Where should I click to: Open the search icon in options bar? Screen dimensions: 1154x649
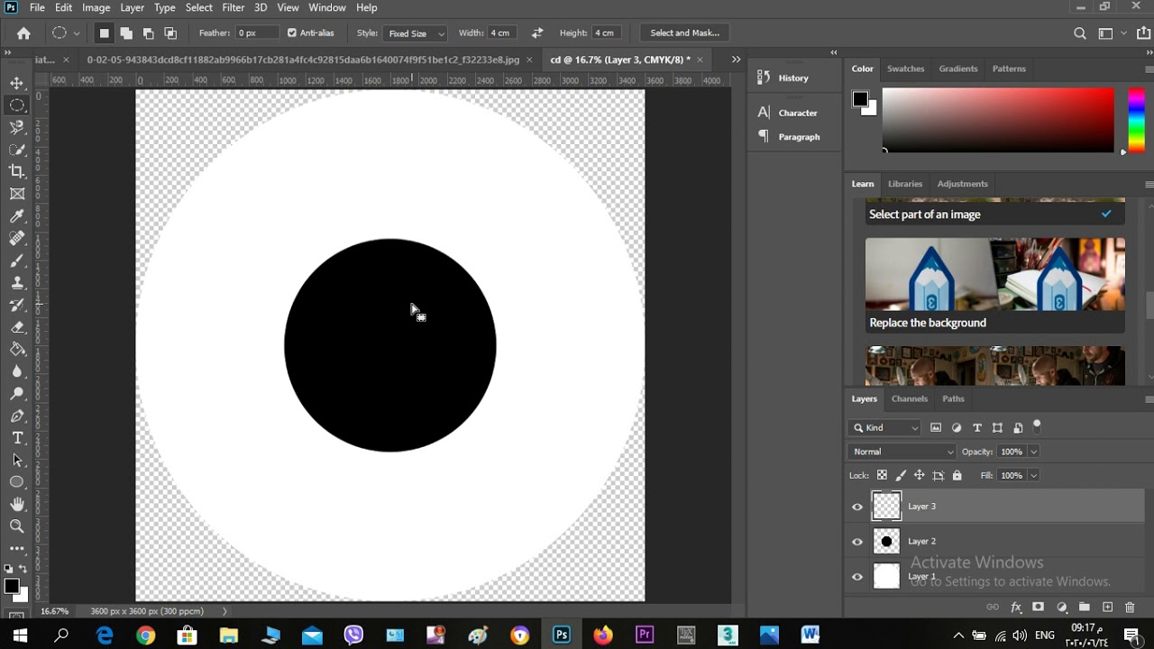pos(1080,33)
